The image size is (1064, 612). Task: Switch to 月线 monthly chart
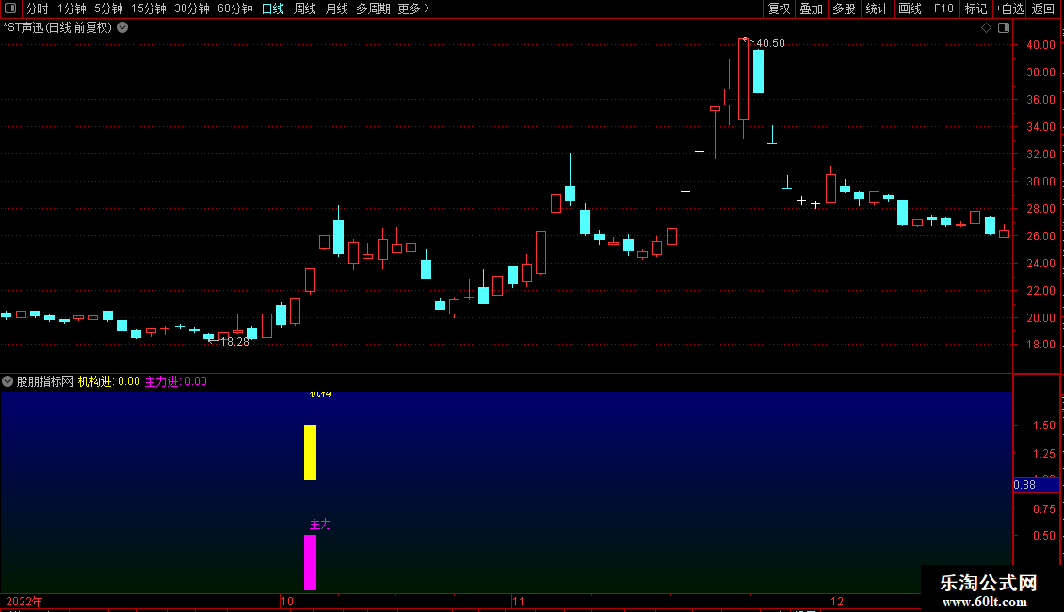pos(336,8)
